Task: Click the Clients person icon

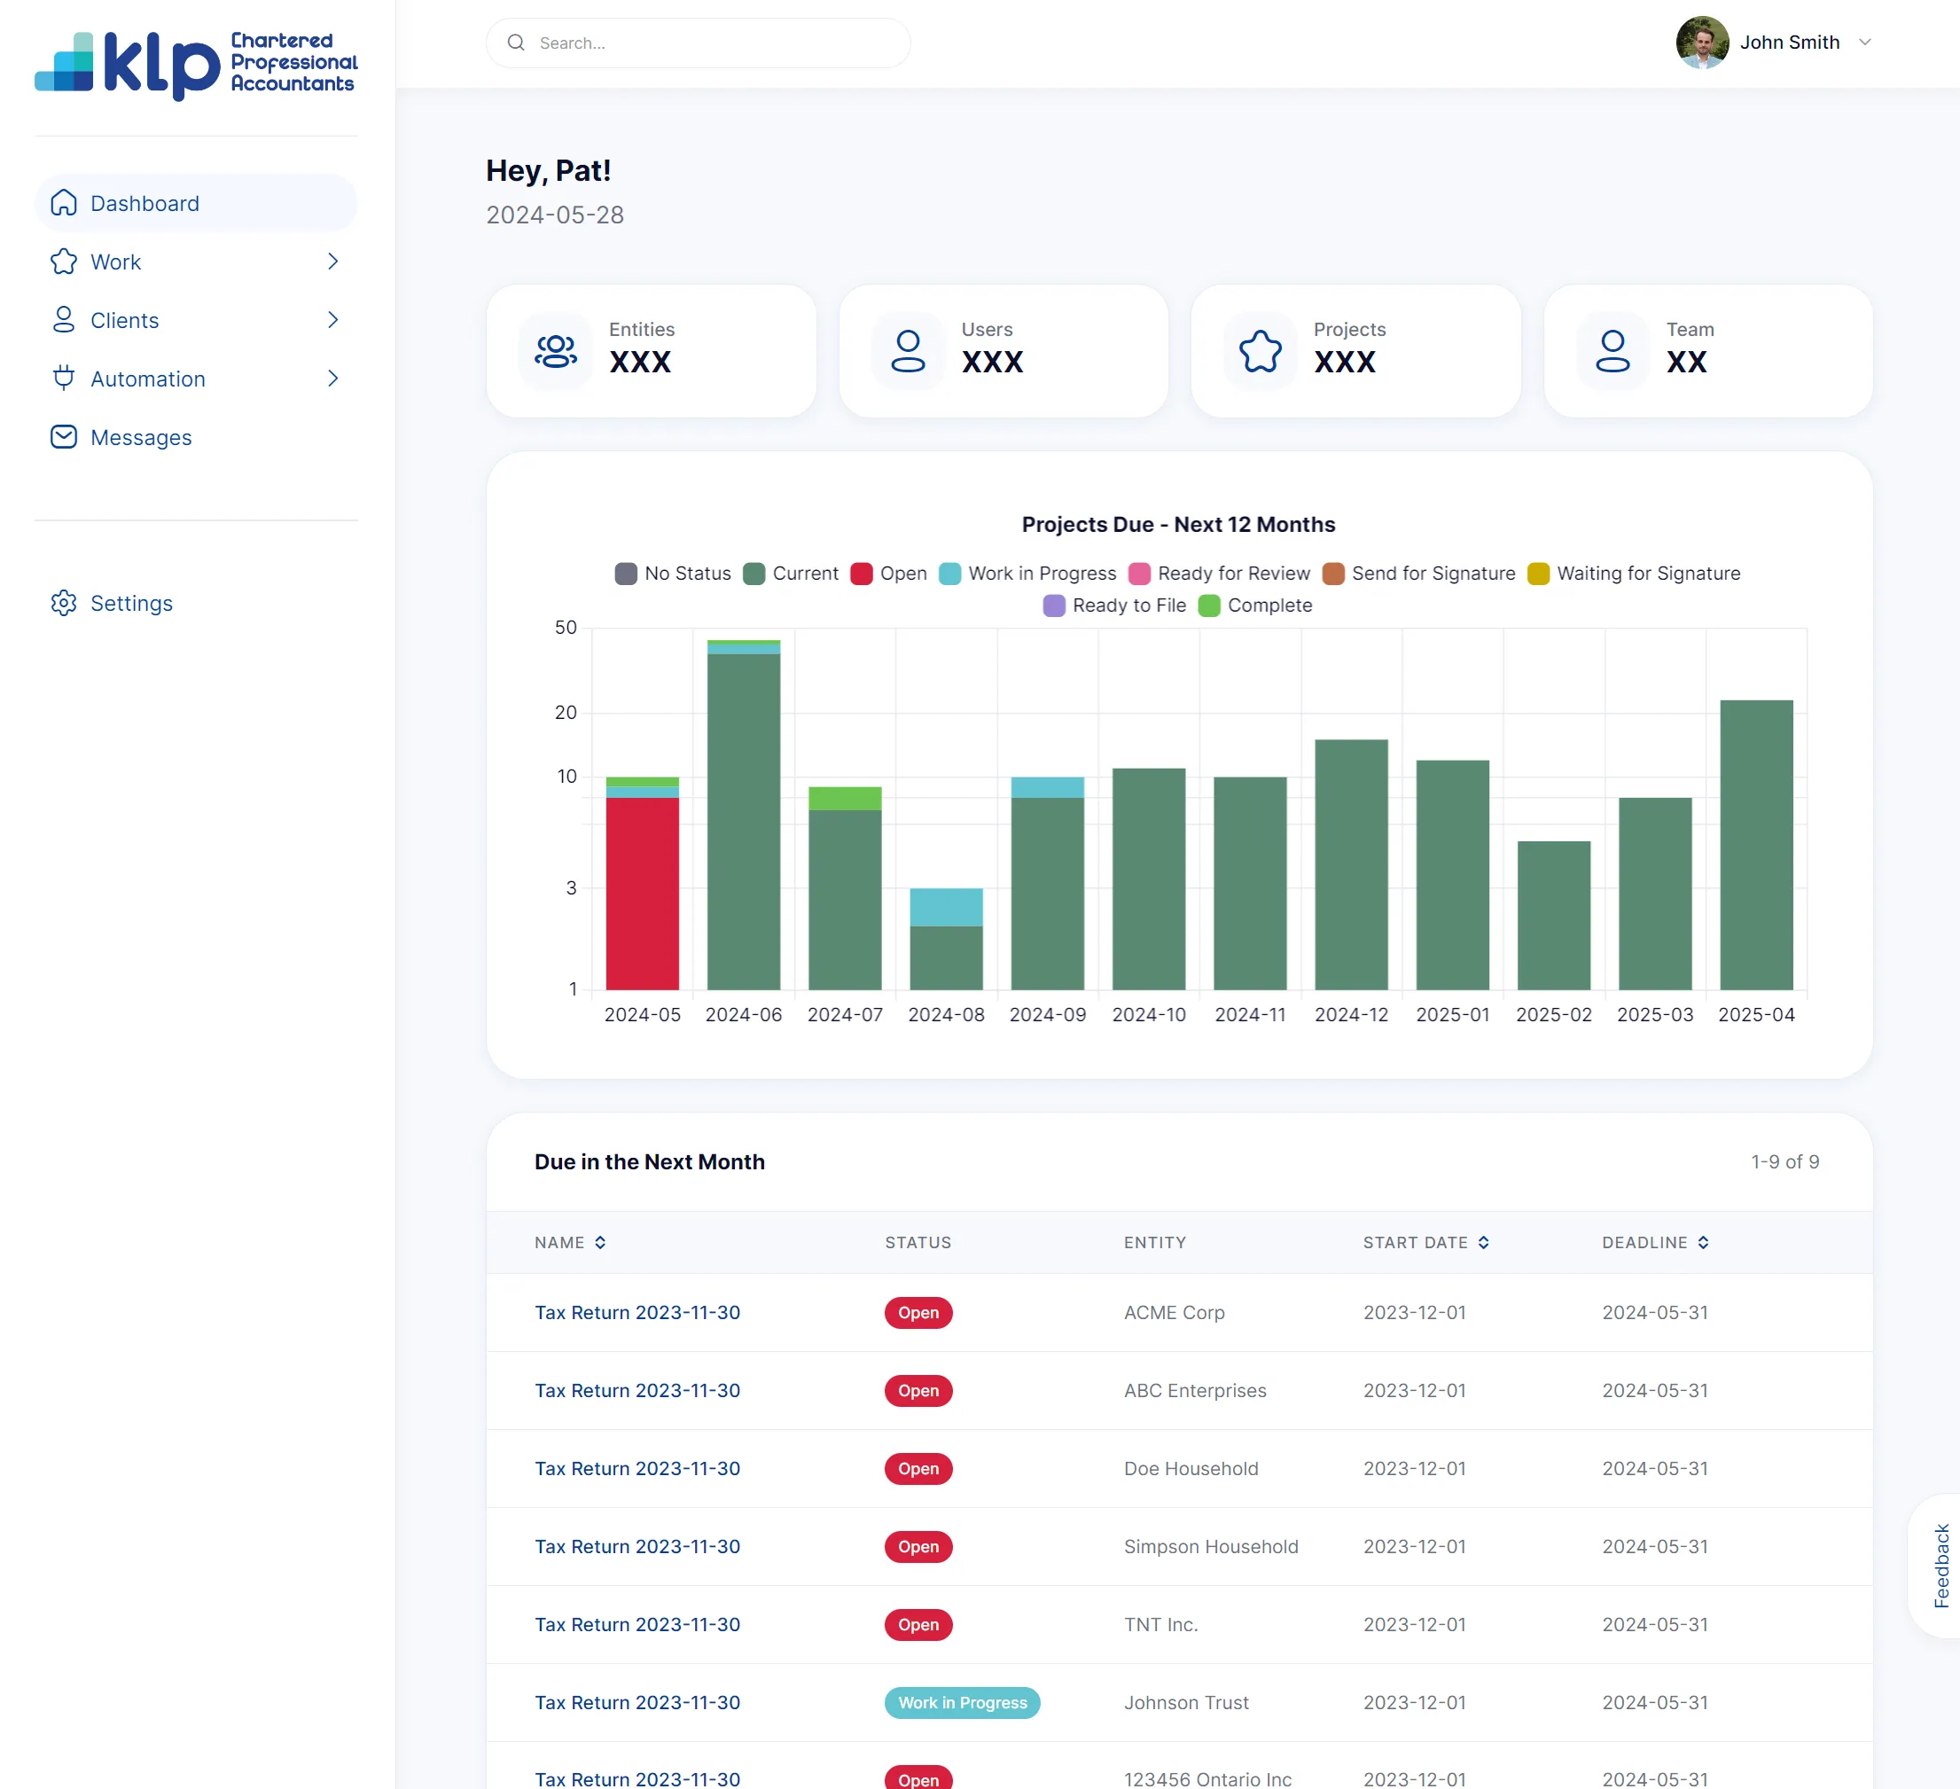Action: (64, 320)
